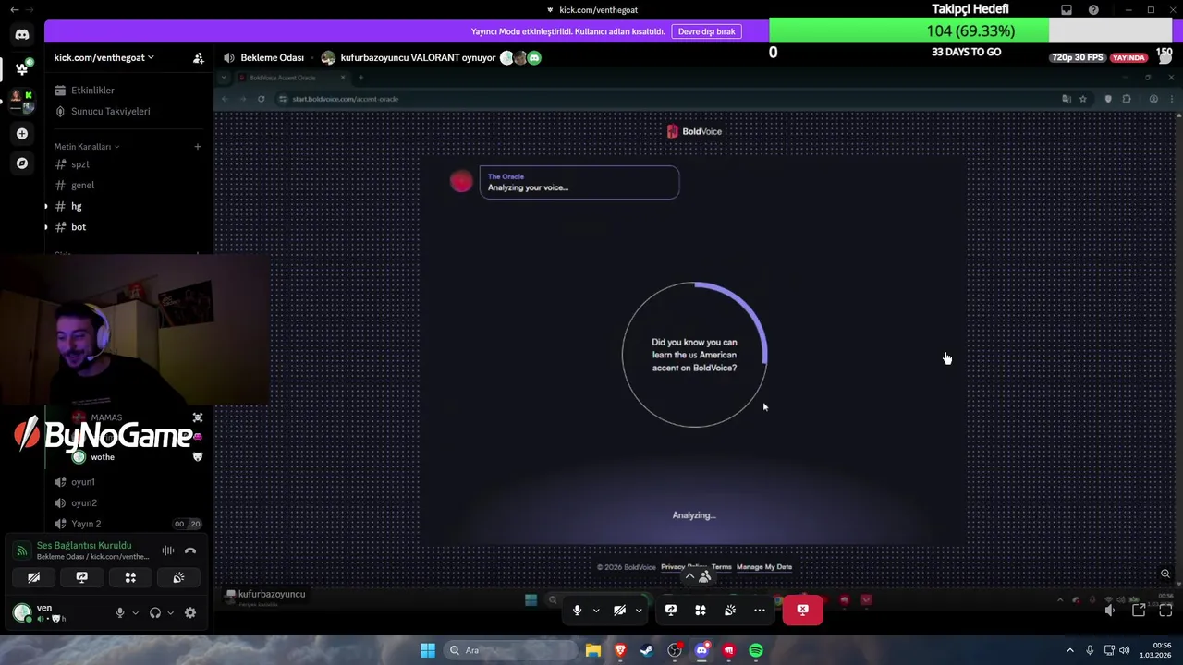The height and width of the screenshot is (665, 1183).
Task: Click screen share icon in control bar
Action: (x=671, y=610)
